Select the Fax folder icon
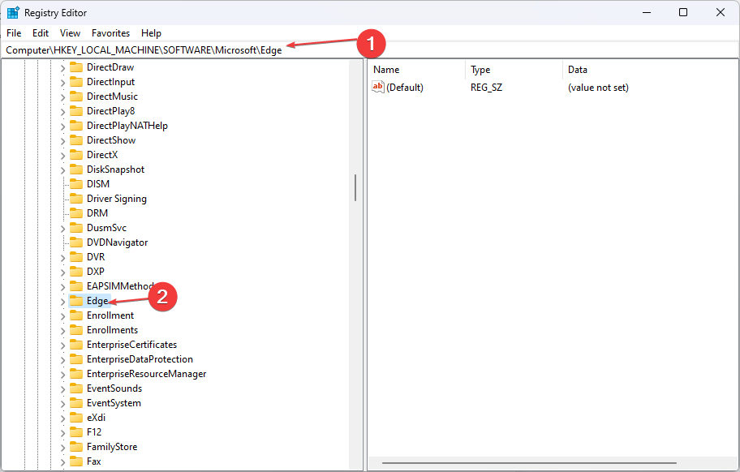The width and height of the screenshot is (740, 472). [76, 461]
